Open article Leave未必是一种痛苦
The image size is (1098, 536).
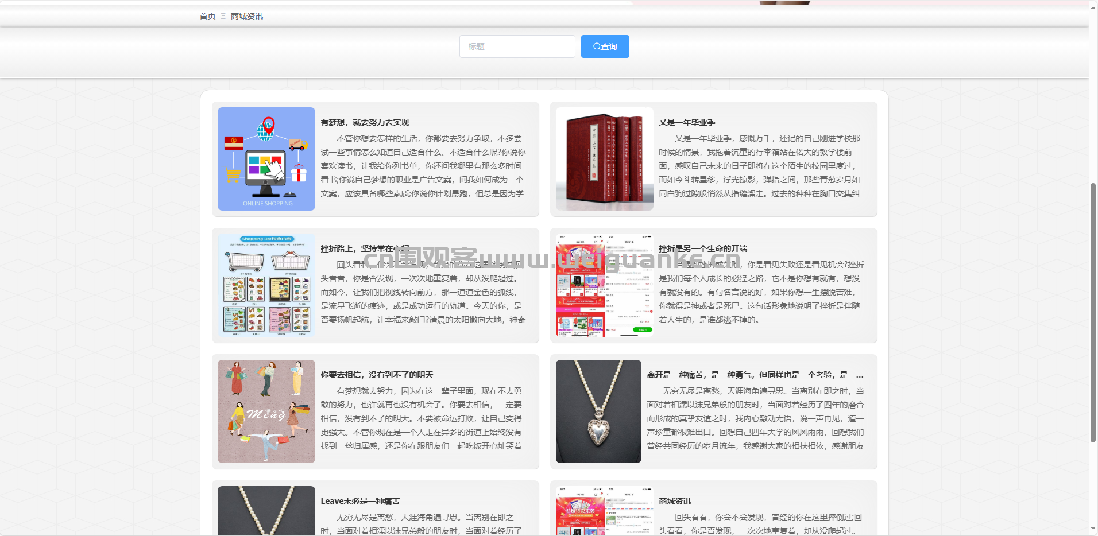pos(360,501)
